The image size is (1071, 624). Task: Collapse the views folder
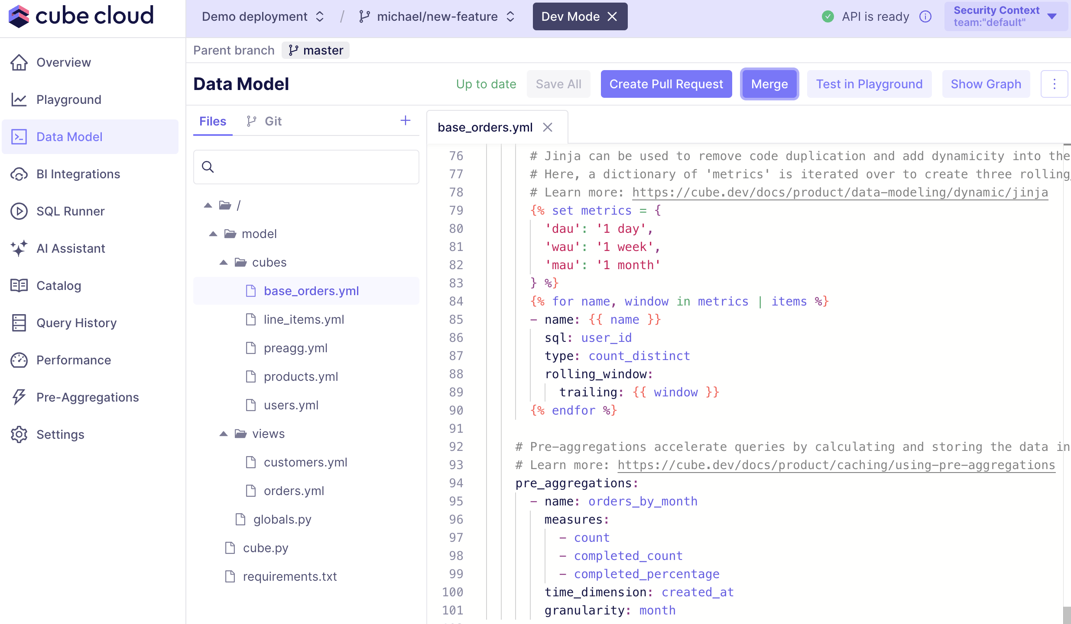tap(224, 434)
